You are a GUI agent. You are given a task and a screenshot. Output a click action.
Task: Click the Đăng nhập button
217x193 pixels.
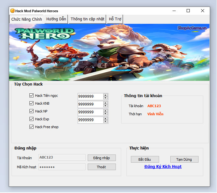pos(101,158)
